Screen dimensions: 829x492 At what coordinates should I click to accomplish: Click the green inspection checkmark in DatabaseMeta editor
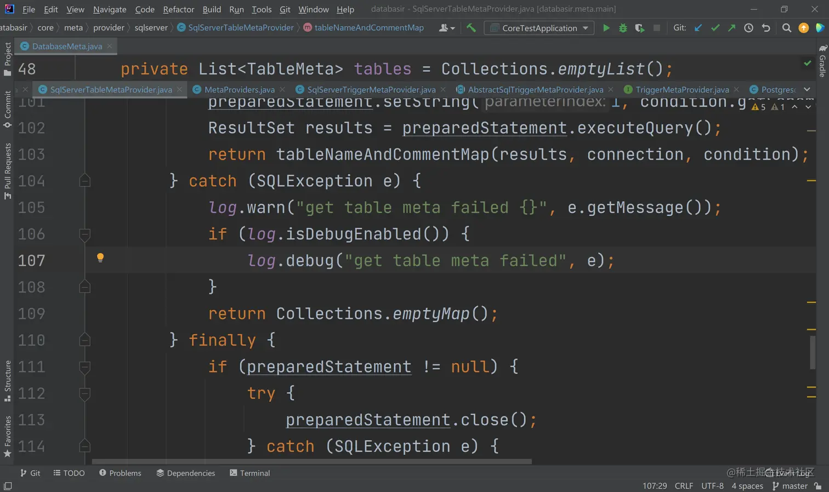pyautogui.click(x=808, y=64)
